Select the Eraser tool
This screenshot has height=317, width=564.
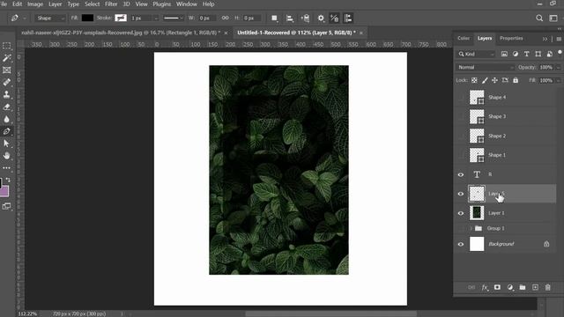(6, 107)
